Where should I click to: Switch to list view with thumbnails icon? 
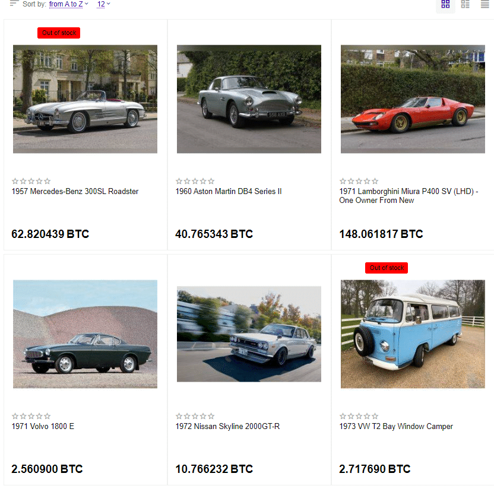[x=465, y=4]
